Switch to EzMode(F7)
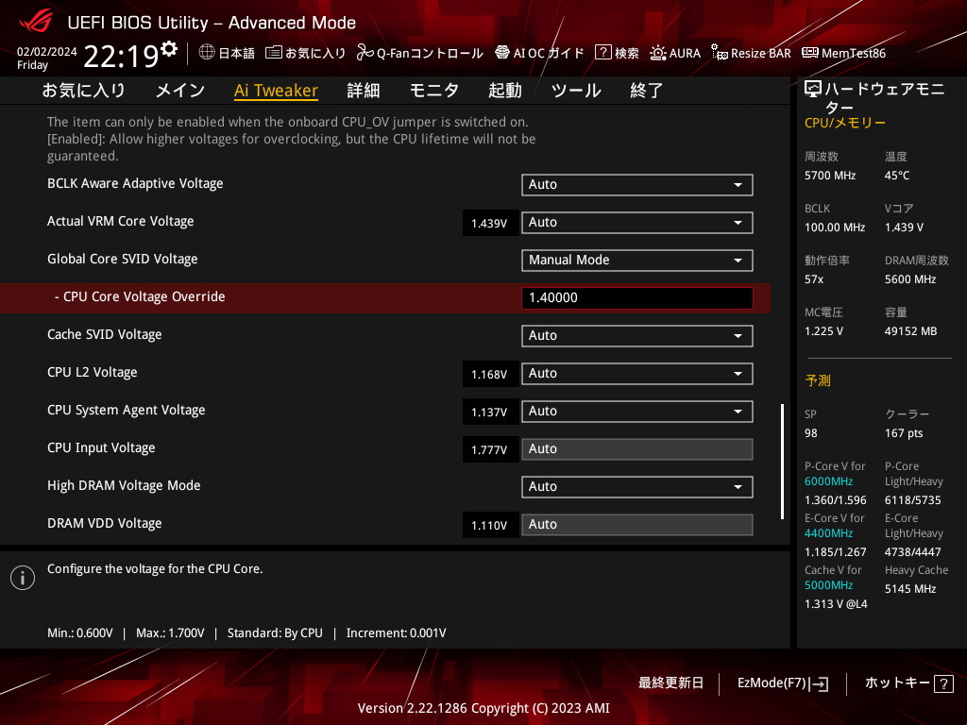967x725 pixels. click(x=783, y=683)
